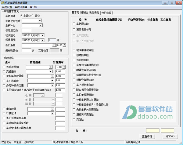Image resolution: width=183 pixels, height=145 pixels.
Task: Expand the 车辆种类 dropdown
Action: [x=41, y=25]
